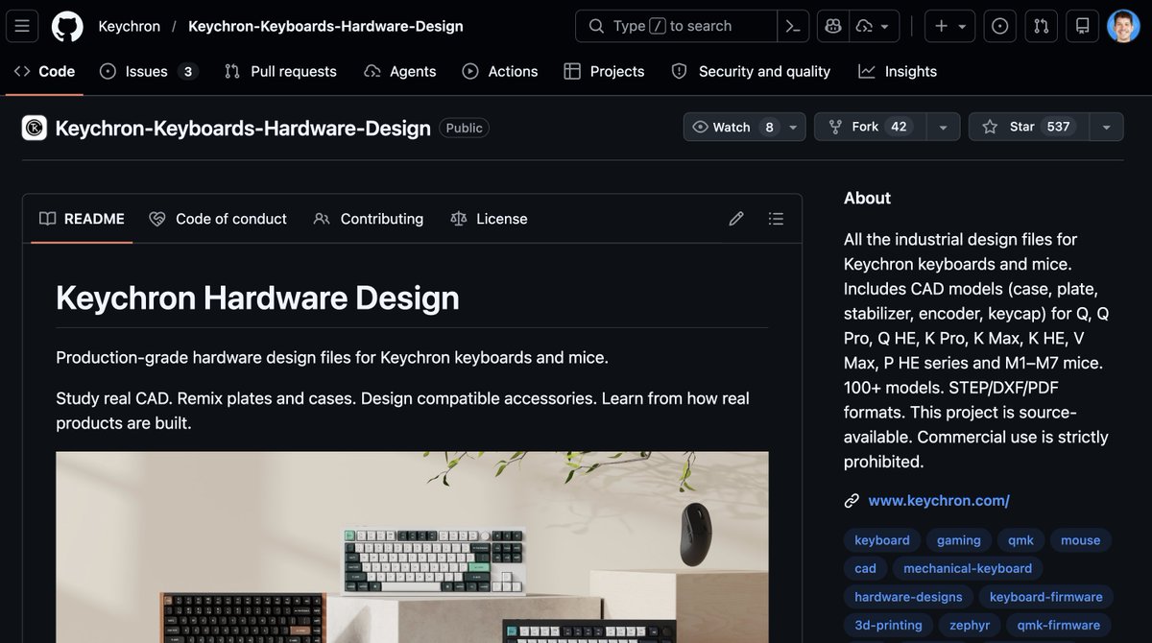Select the 'gaming' topic tag

click(x=959, y=540)
